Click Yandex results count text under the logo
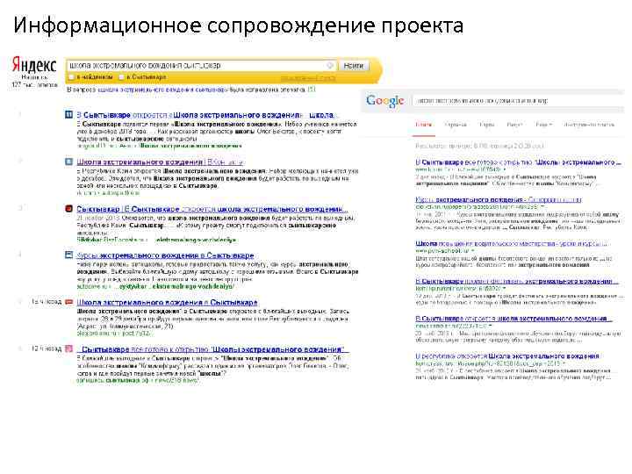Screen dimensions: 632x474 pos(34,81)
